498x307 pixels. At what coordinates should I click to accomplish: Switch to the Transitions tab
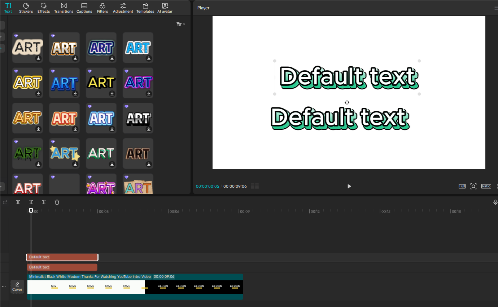64,8
